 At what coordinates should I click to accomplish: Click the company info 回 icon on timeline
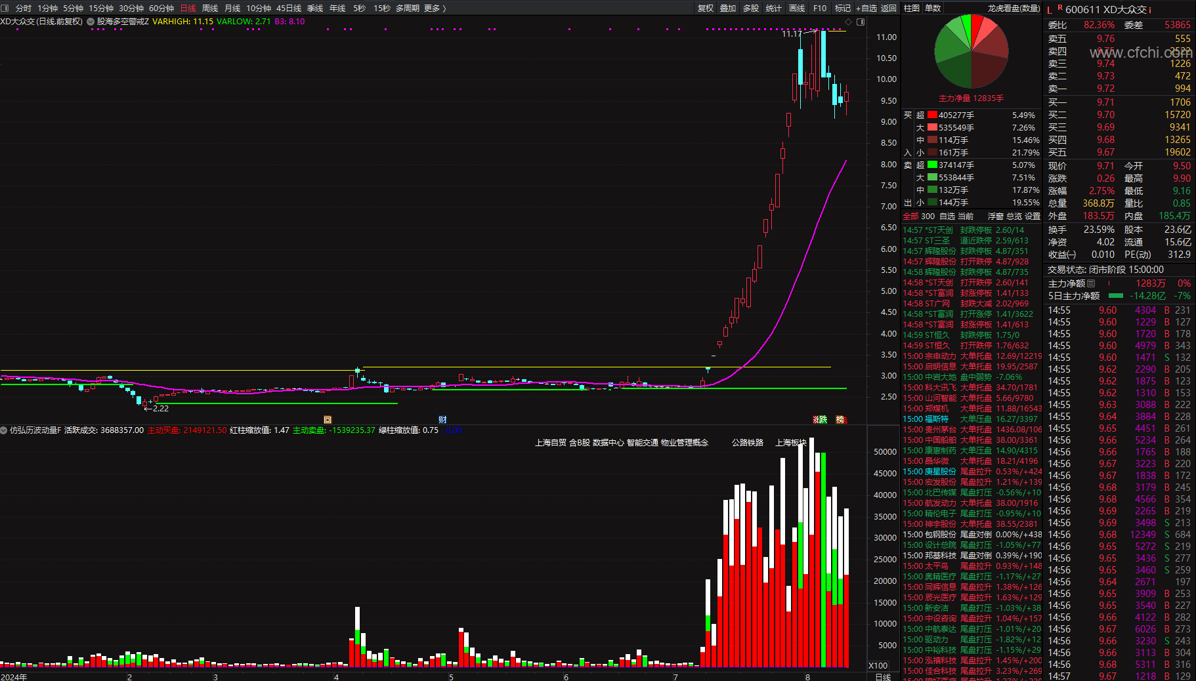point(328,420)
